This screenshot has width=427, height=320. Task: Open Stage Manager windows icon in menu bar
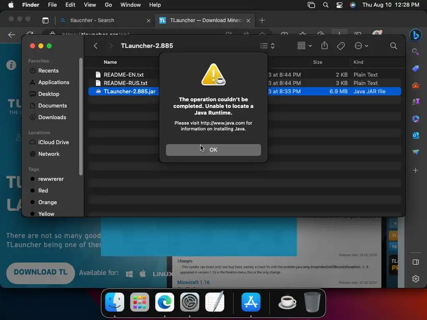pos(311,5)
